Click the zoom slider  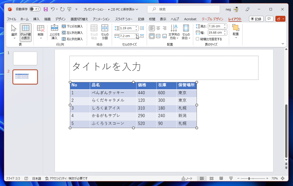[x=253, y=178]
